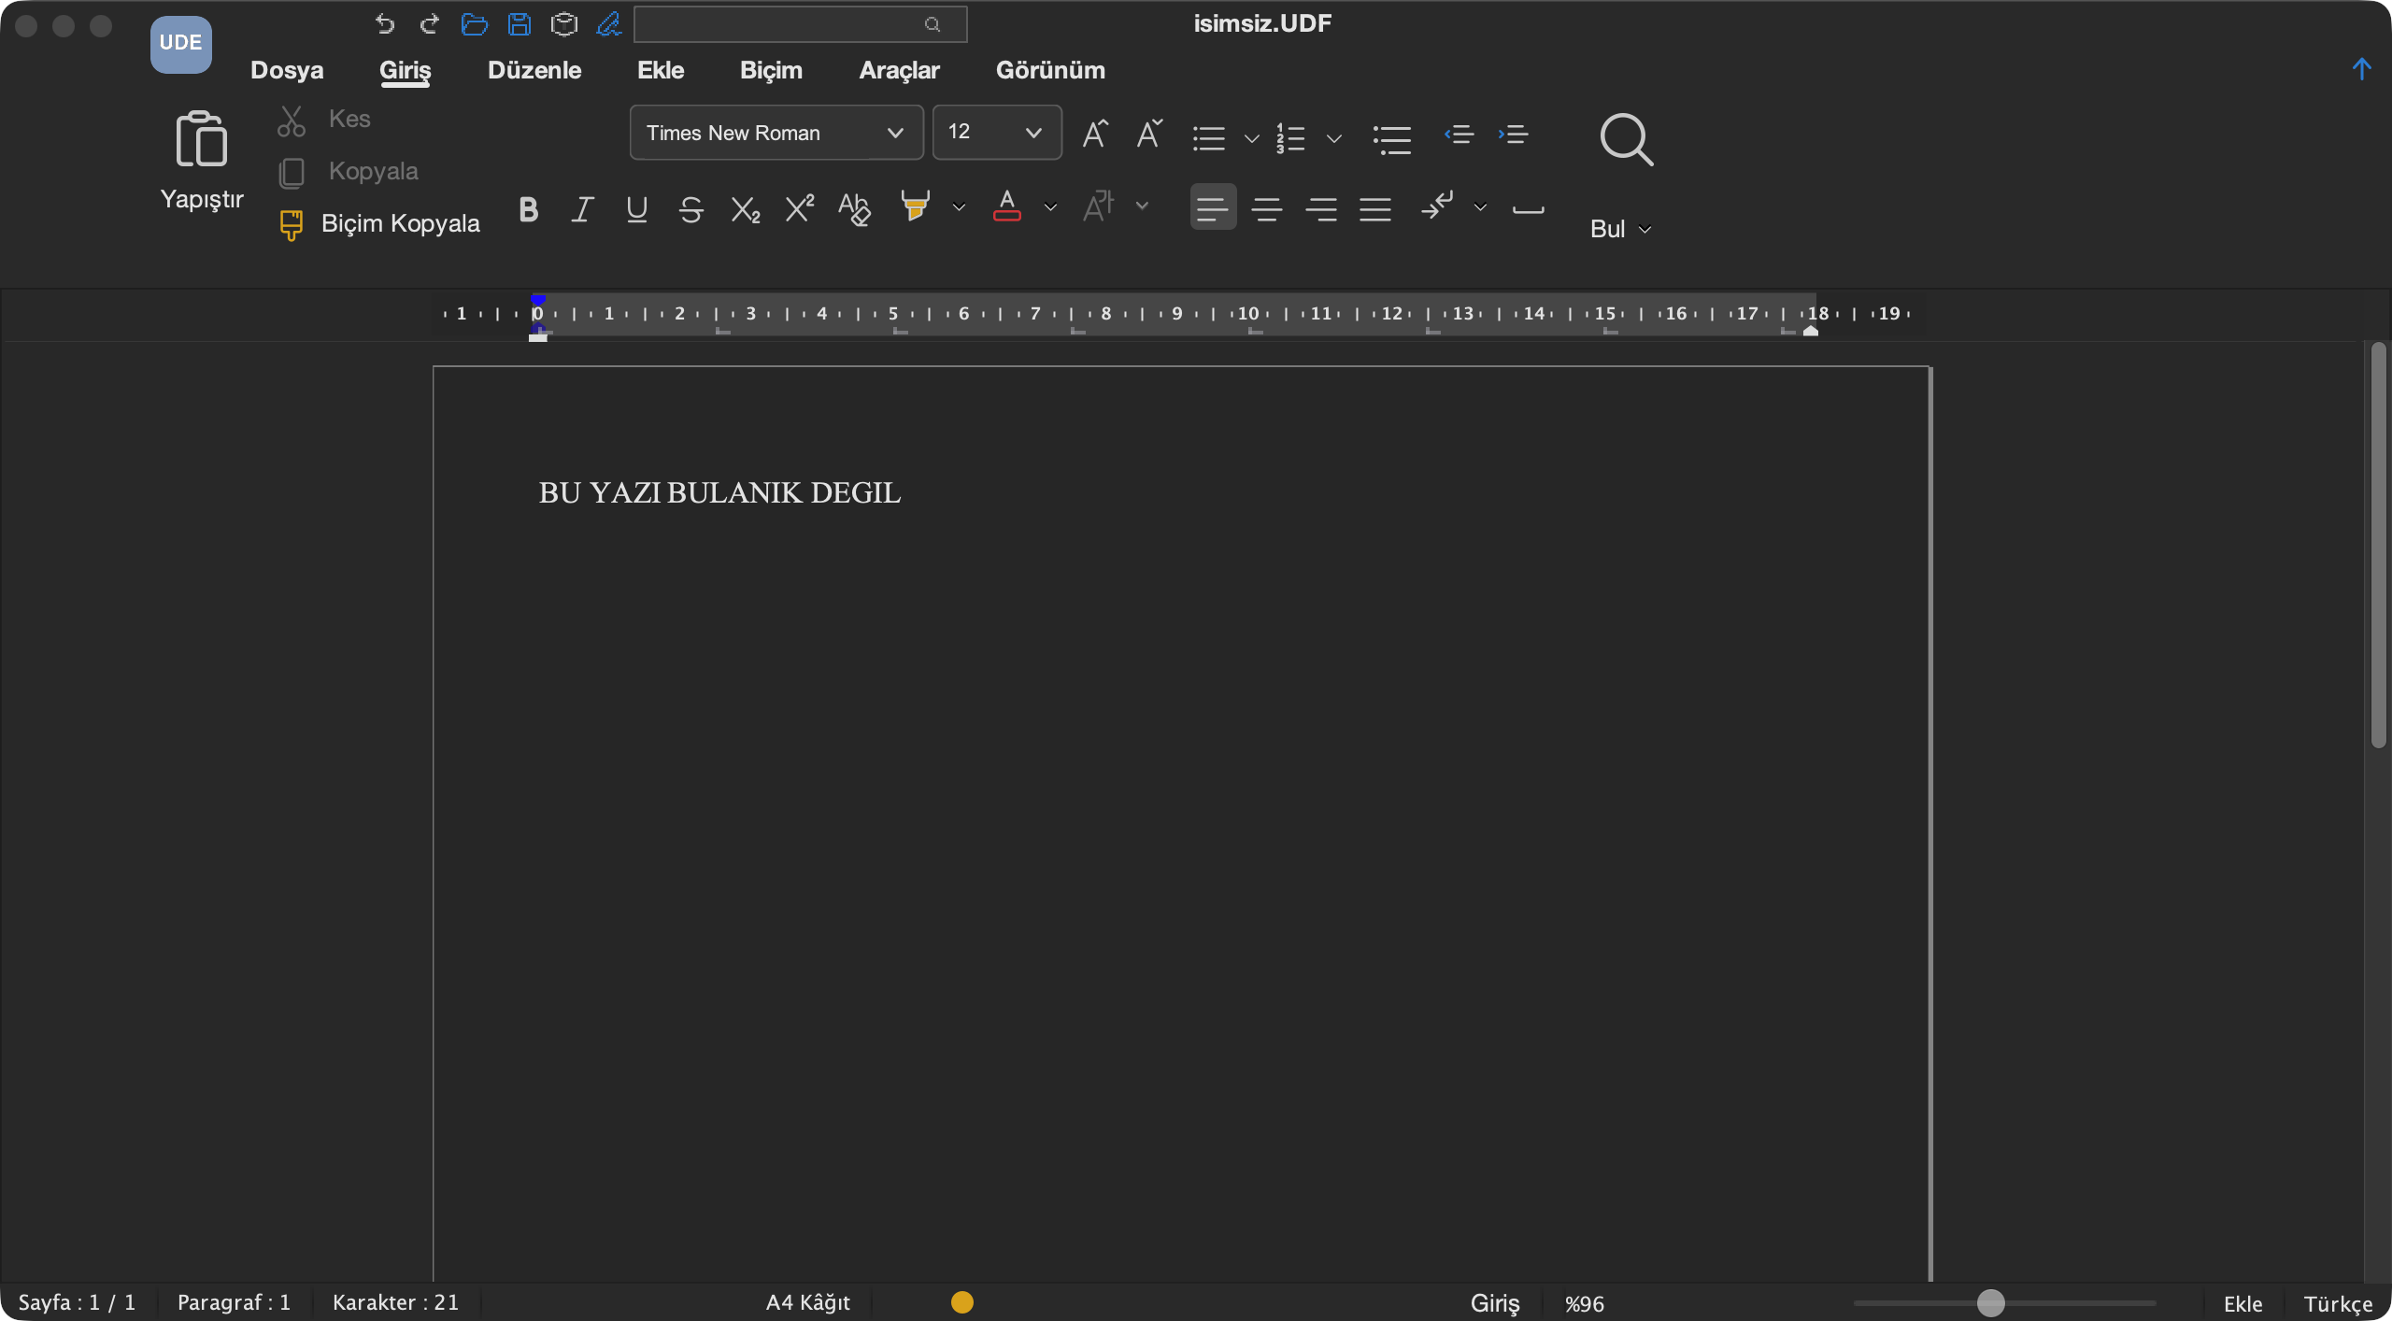Toggle bold formatting
The width and height of the screenshot is (2392, 1321).
click(x=529, y=209)
